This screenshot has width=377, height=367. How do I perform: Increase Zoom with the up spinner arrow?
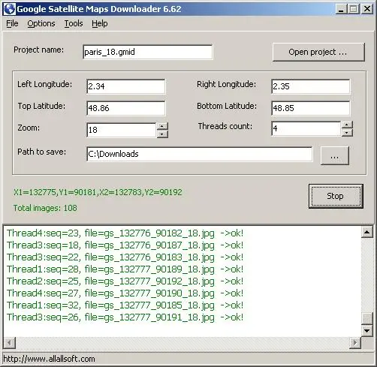pos(162,126)
